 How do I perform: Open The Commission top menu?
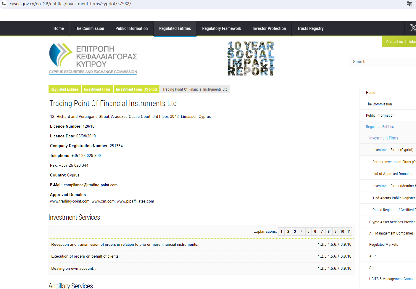(x=90, y=28)
